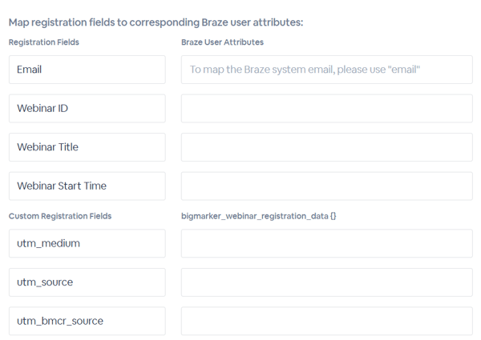Click the bigmarker_webinar_registration_data label
The image size is (481, 340).
(254, 216)
